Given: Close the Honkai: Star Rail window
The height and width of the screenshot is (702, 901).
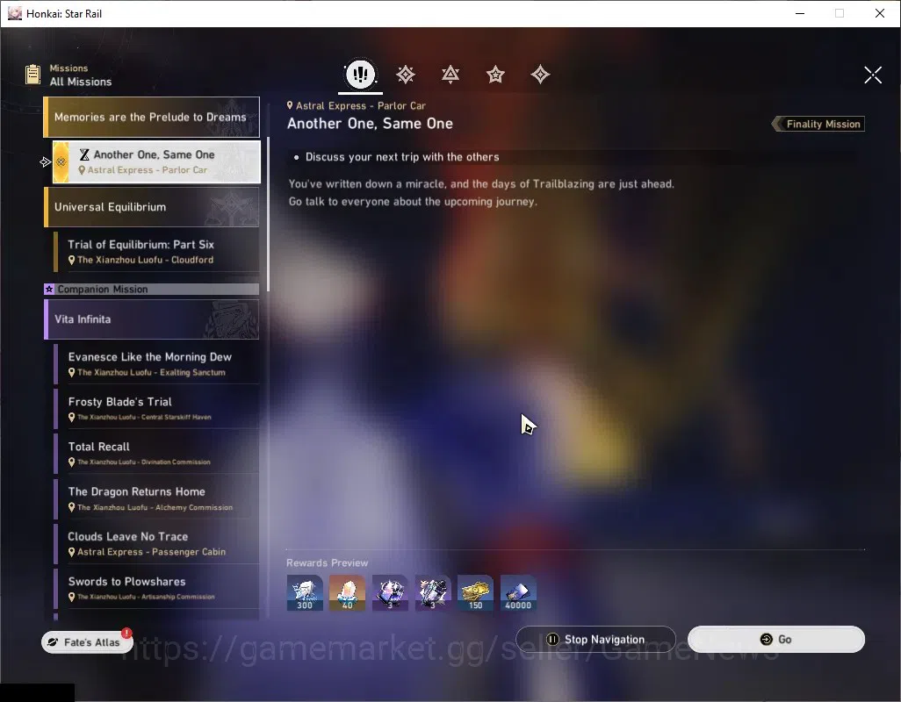Looking at the screenshot, I should pos(880,13).
